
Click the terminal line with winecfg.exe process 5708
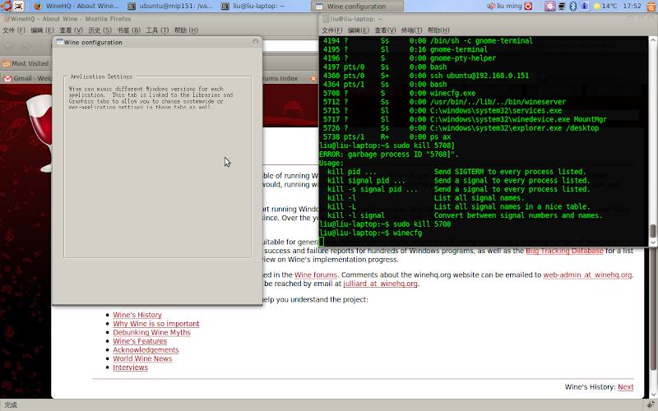pyautogui.click(x=399, y=93)
